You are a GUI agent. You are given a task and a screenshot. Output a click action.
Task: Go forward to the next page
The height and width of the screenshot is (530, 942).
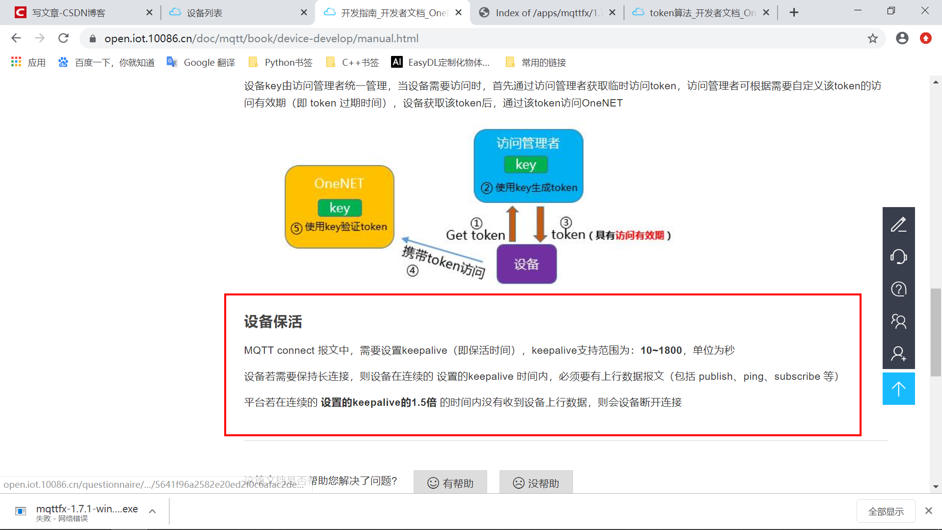tap(40, 38)
